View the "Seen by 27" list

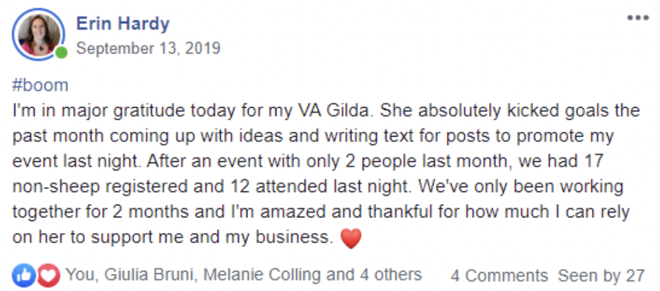601,275
